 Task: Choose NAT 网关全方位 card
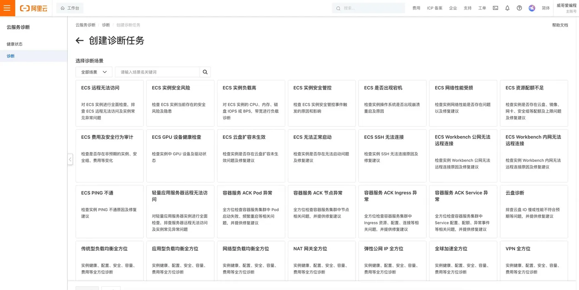pyautogui.click(x=322, y=261)
